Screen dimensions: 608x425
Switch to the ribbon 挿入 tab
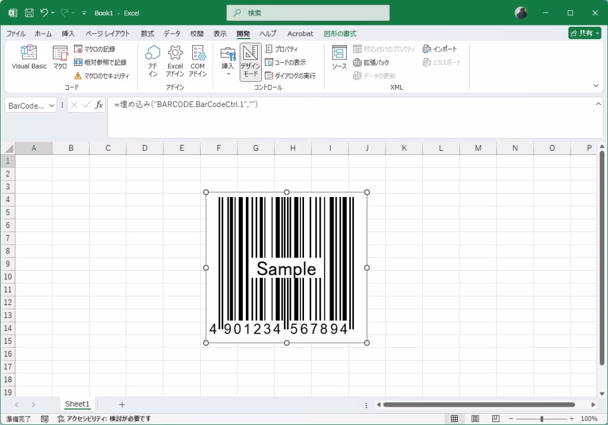(68, 34)
